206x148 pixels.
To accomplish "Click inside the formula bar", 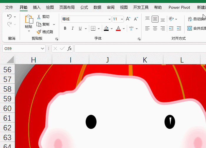I will click(140, 49).
